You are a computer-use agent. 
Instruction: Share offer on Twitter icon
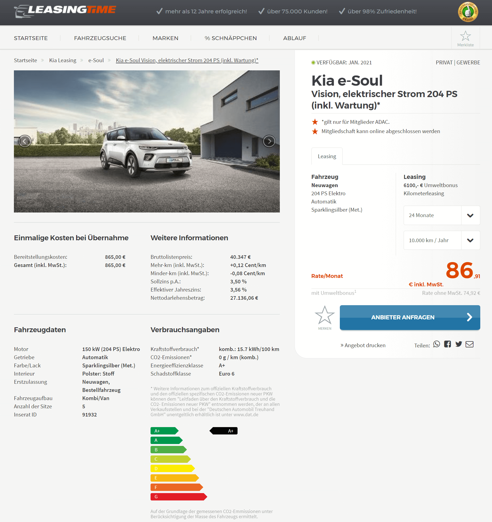(x=458, y=344)
